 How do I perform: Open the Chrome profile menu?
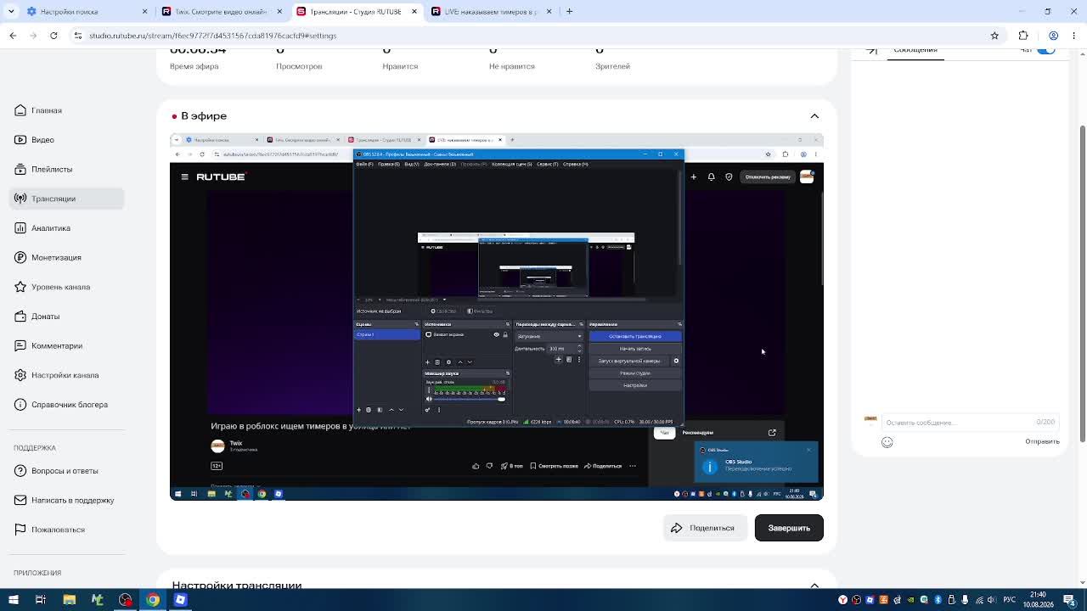(x=1053, y=36)
